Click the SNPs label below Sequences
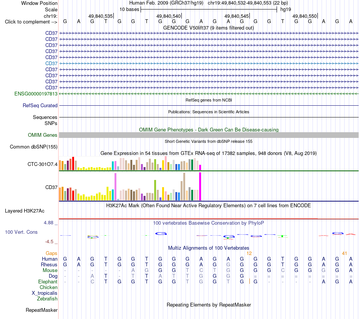Viewport: 359px width, 319px height. 51,123
